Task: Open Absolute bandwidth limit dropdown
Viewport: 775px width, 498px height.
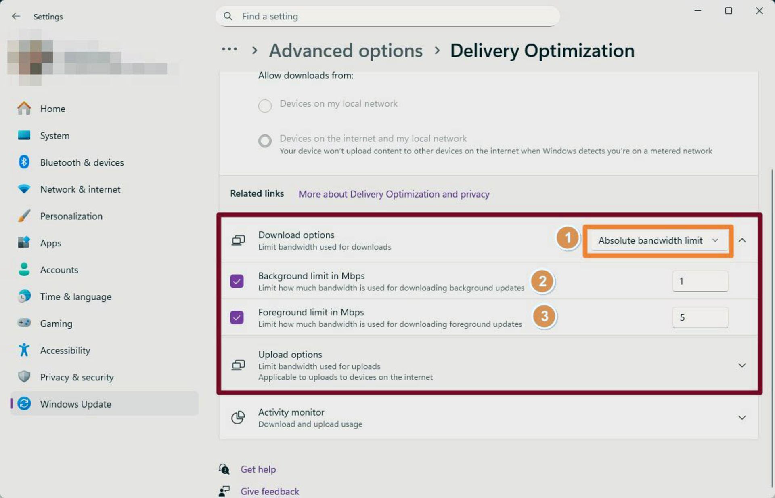Action: coord(658,241)
